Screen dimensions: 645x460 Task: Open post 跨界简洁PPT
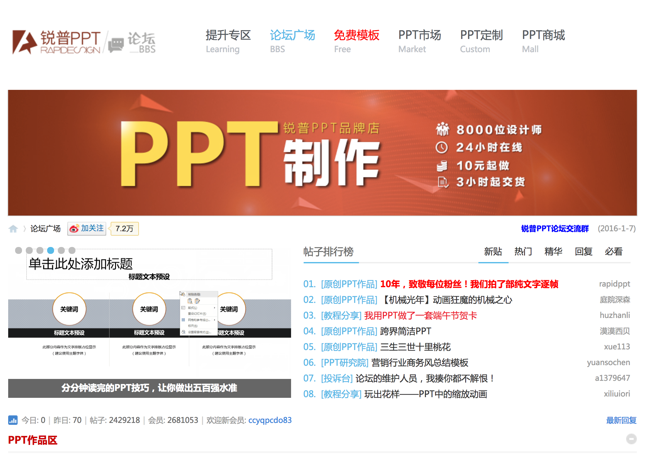pos(405,331)
